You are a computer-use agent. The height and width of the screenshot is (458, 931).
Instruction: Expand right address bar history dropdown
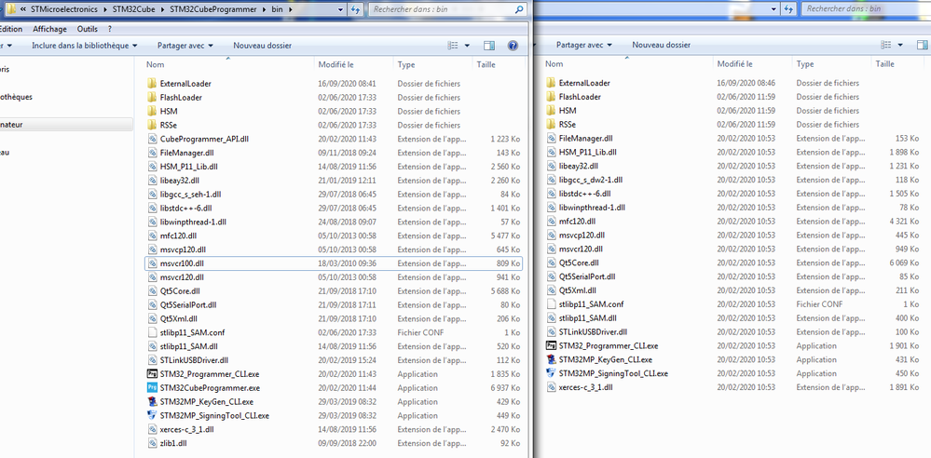click(774, 9)
